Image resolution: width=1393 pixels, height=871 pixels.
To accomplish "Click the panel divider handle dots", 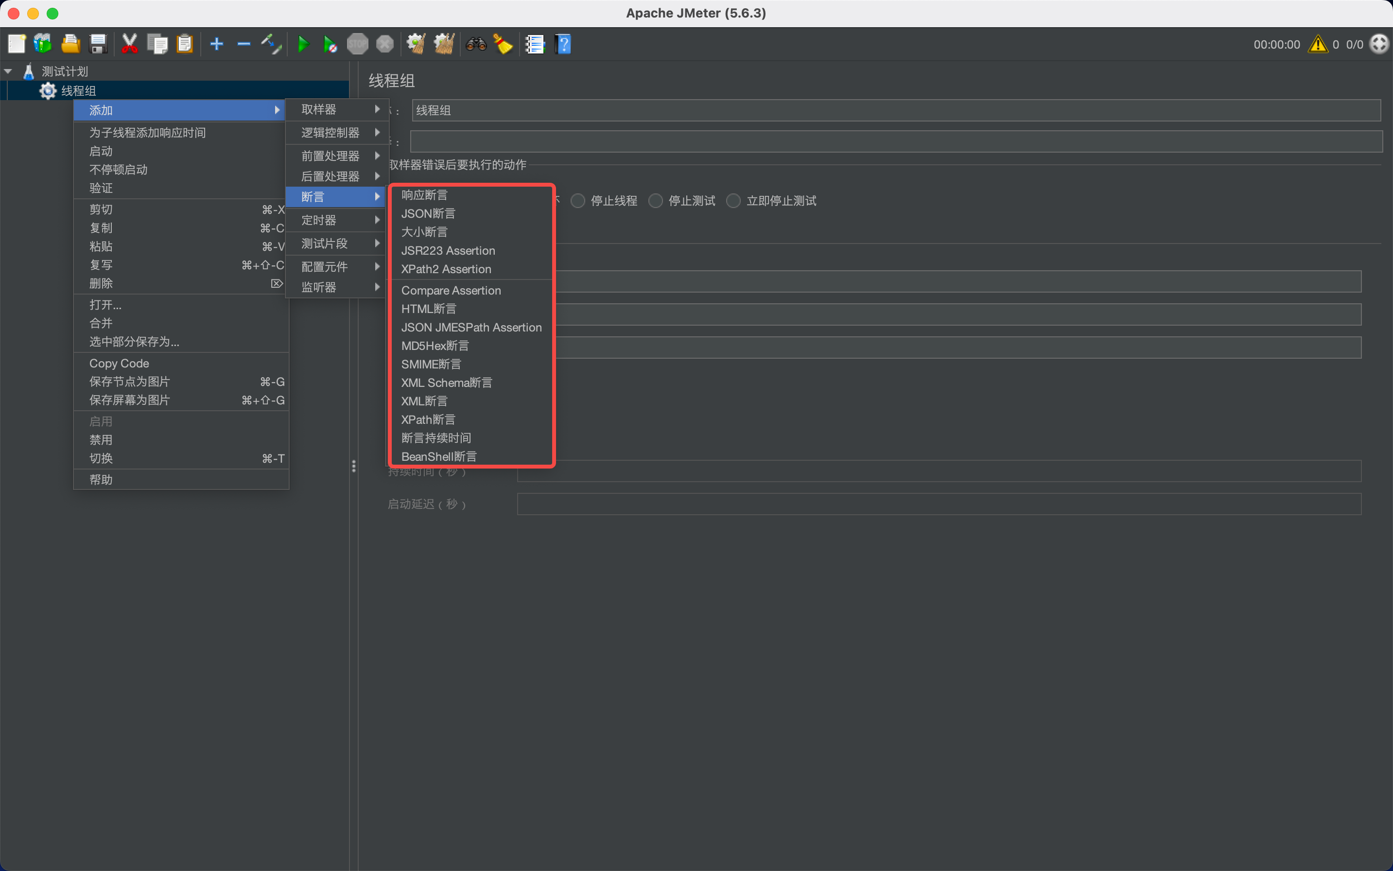I will [x=354, y=466].
